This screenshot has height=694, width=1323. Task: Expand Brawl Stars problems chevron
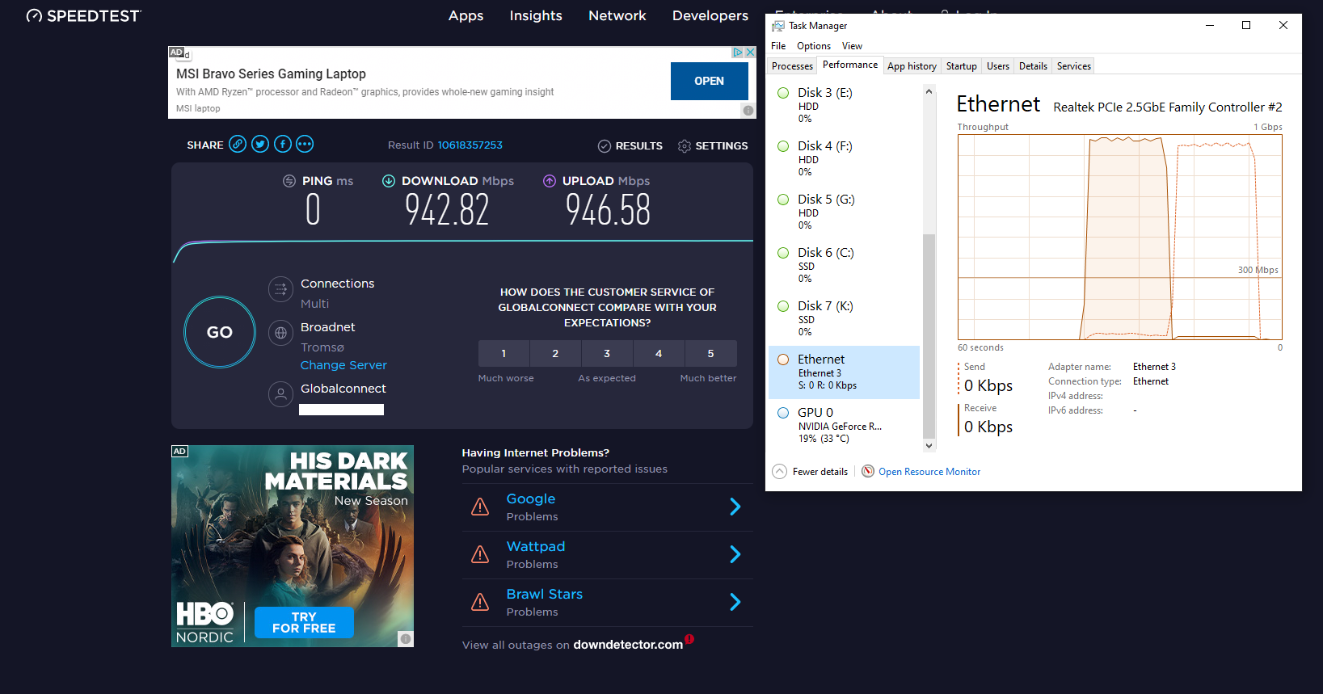[x=735, y=602]
